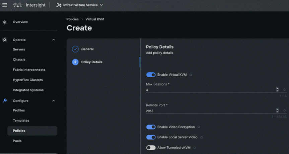The height and width of the screenshot is (154, 289).
Task: Adjust the Remote Port stepper arrows
Action: pyautogui.click(x=277, y=110)
